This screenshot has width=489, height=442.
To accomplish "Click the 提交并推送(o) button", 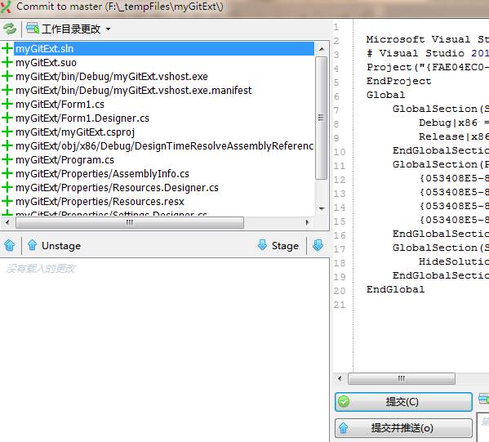I will tap(403, 427).
